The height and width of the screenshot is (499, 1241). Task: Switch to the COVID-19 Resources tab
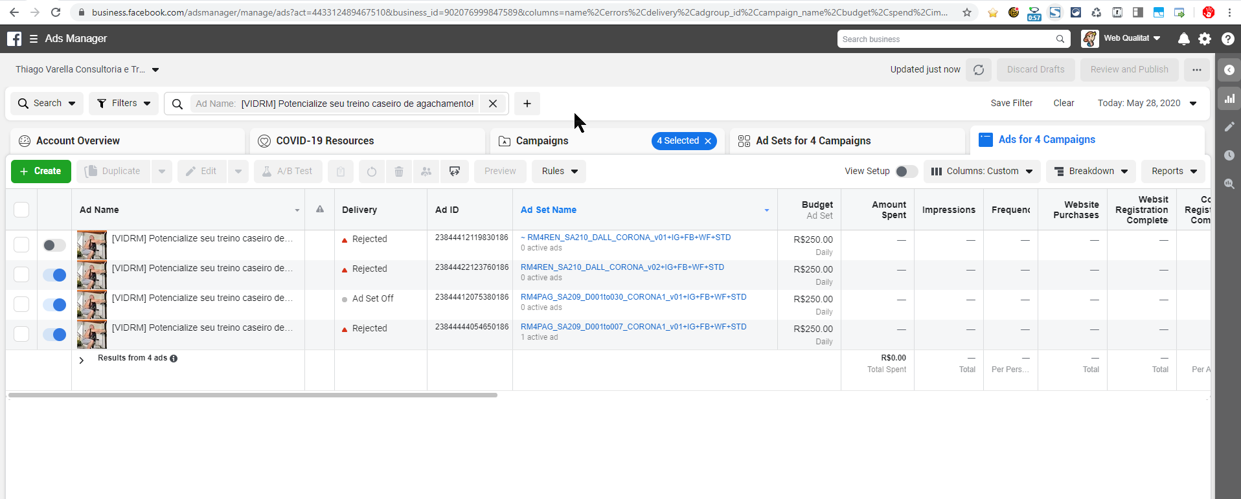click(367, 141)
